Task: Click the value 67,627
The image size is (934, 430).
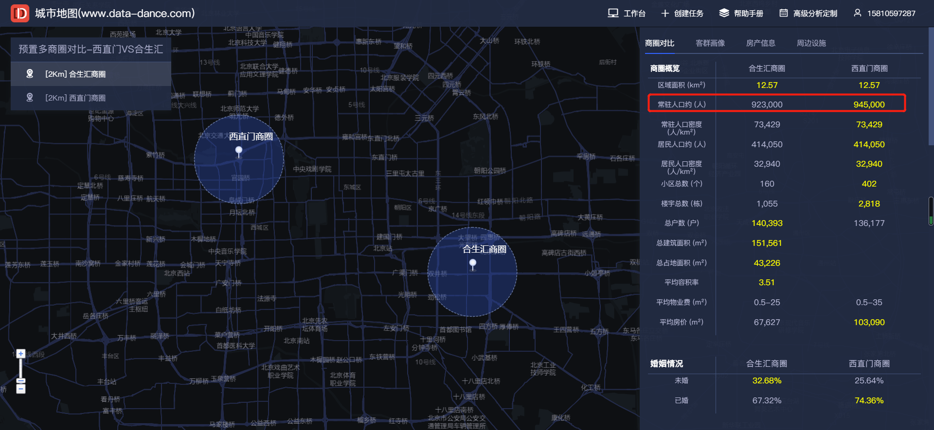Action: click(x=767, y=322)
